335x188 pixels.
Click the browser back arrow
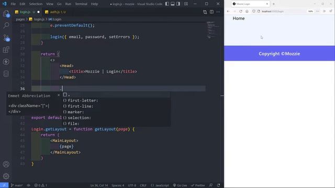tap(228, 11)
